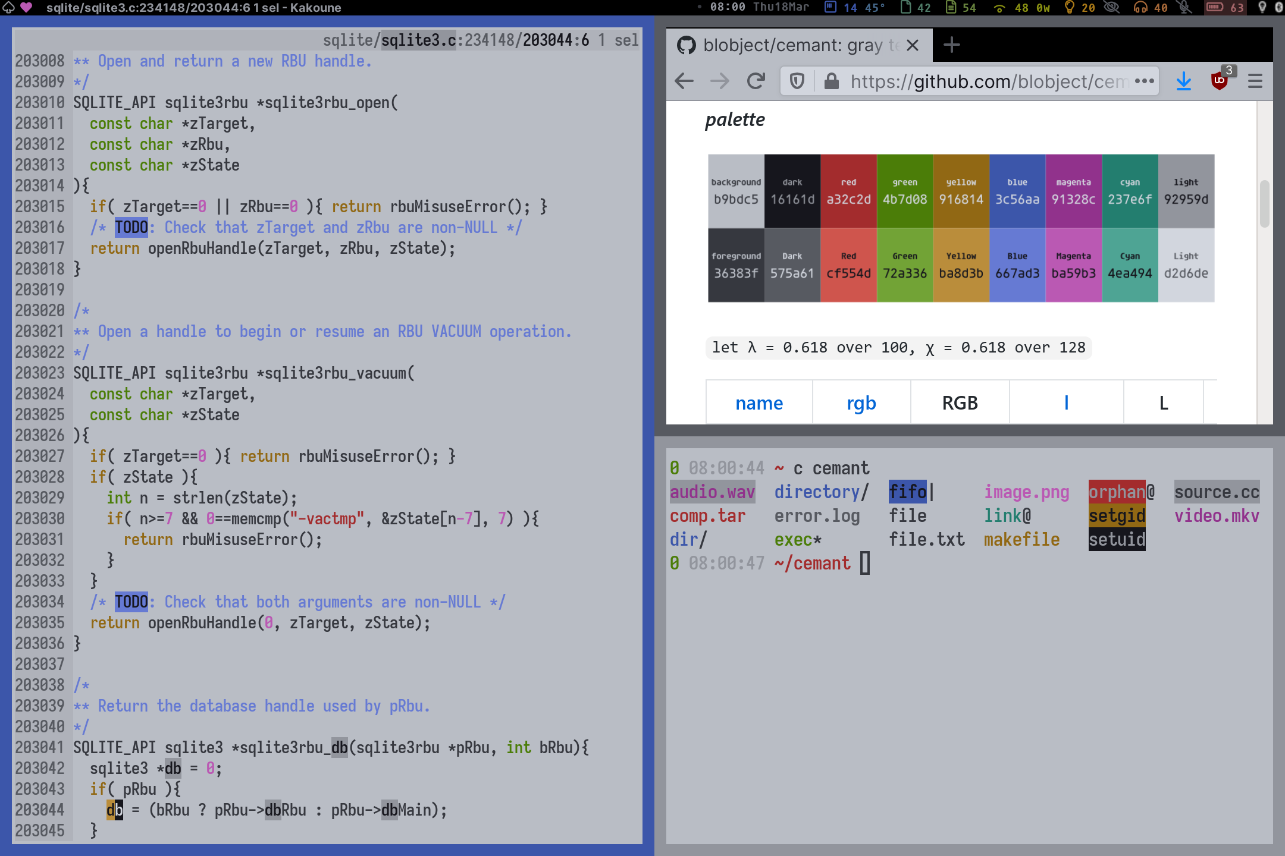Open a new browser tab

(952, 45)
